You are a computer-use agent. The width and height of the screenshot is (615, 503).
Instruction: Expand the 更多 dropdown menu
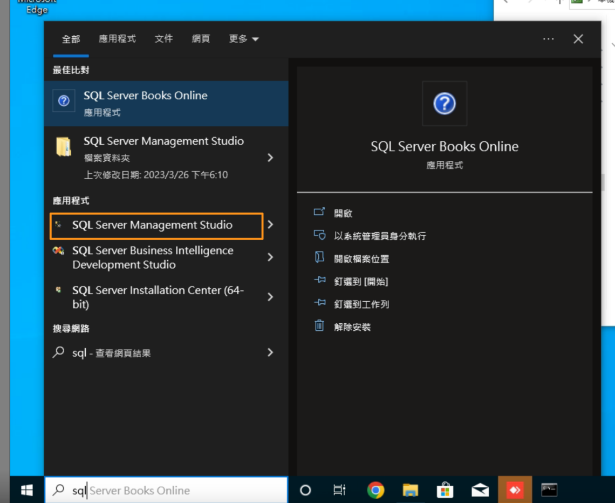tap(243, 39)
